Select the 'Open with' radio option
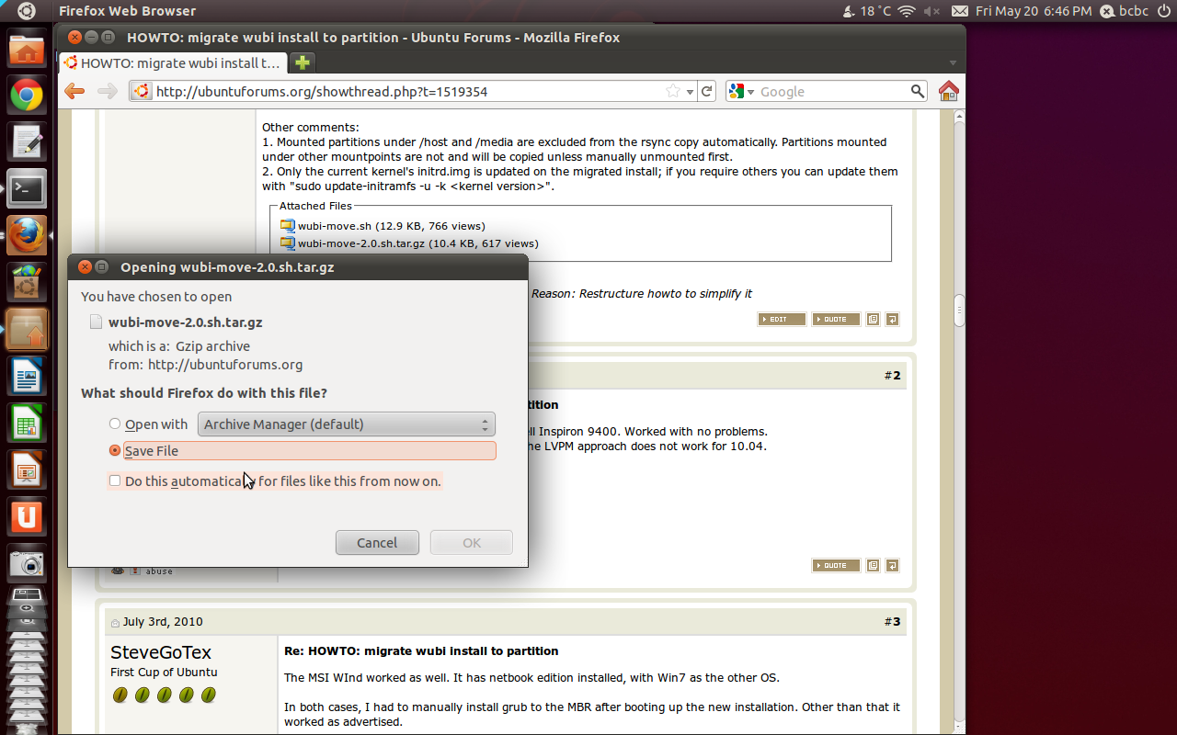Viewport: 1177px width, 735px height. tap(115, 424)
